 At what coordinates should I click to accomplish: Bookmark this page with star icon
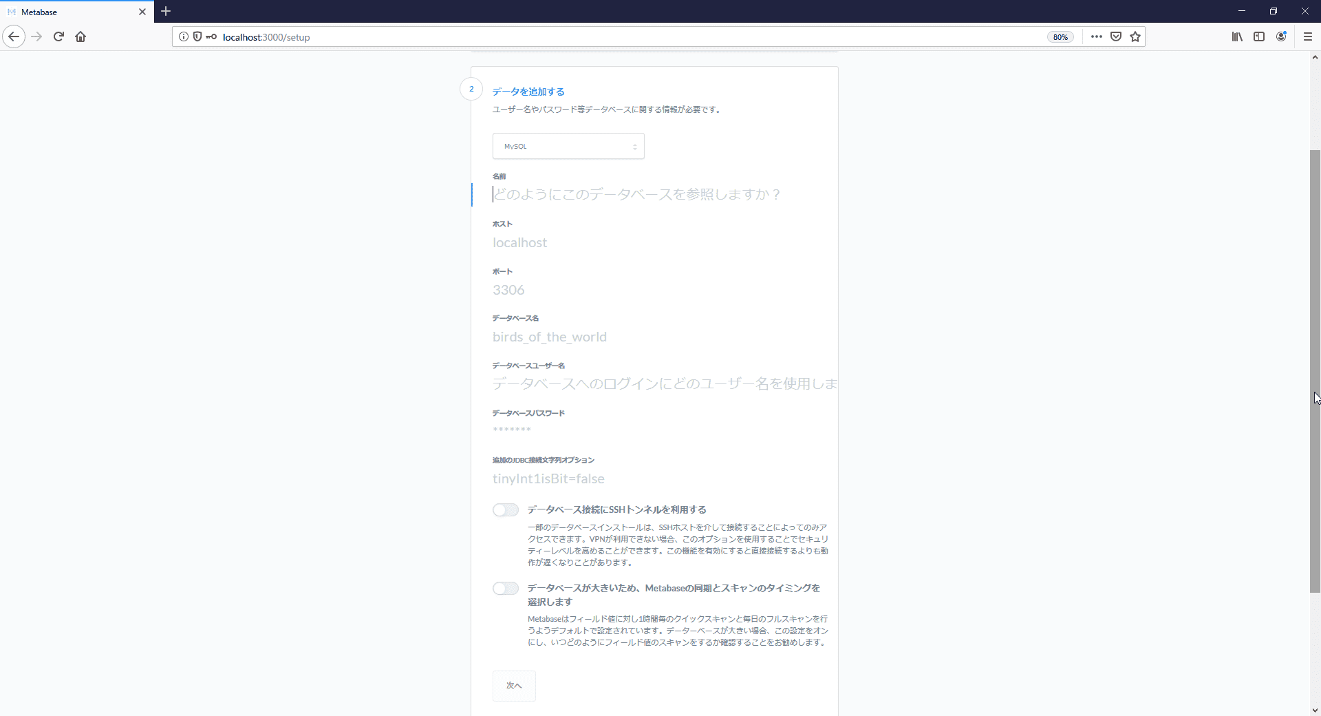(1135, 36)
